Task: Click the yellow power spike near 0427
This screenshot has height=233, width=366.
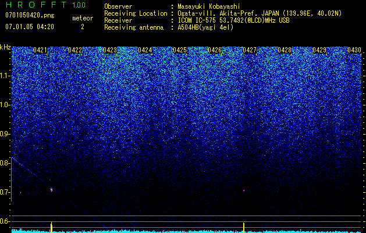Action: 244,228
